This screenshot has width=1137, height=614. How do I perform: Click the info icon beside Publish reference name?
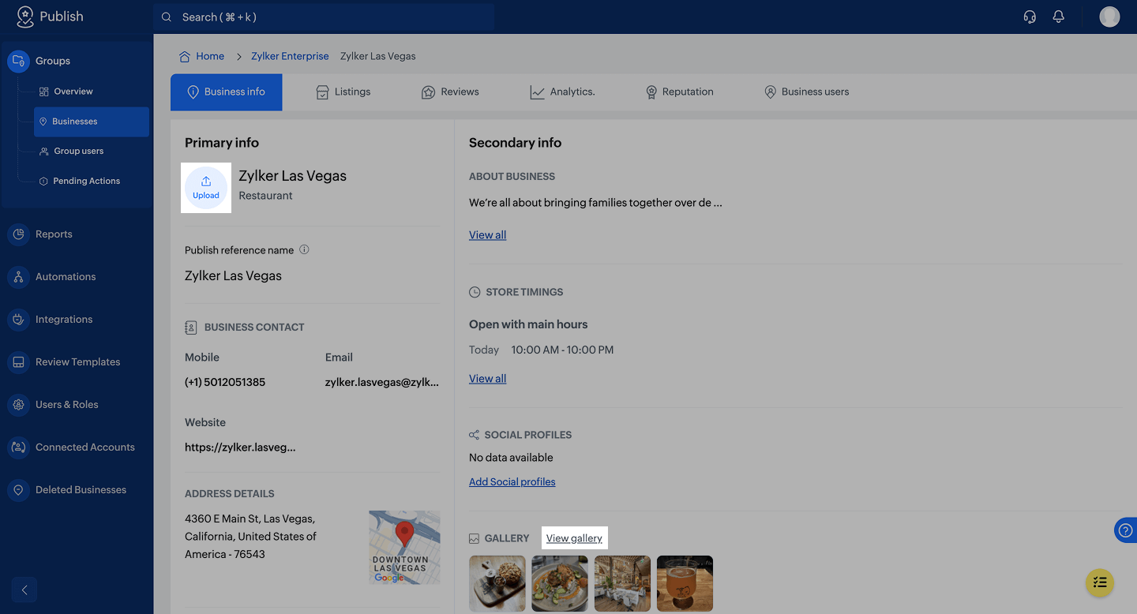[304, 249]
